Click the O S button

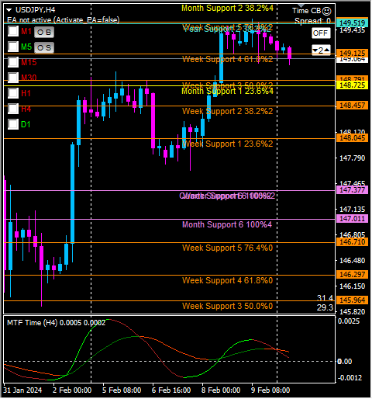pos(44,47)
